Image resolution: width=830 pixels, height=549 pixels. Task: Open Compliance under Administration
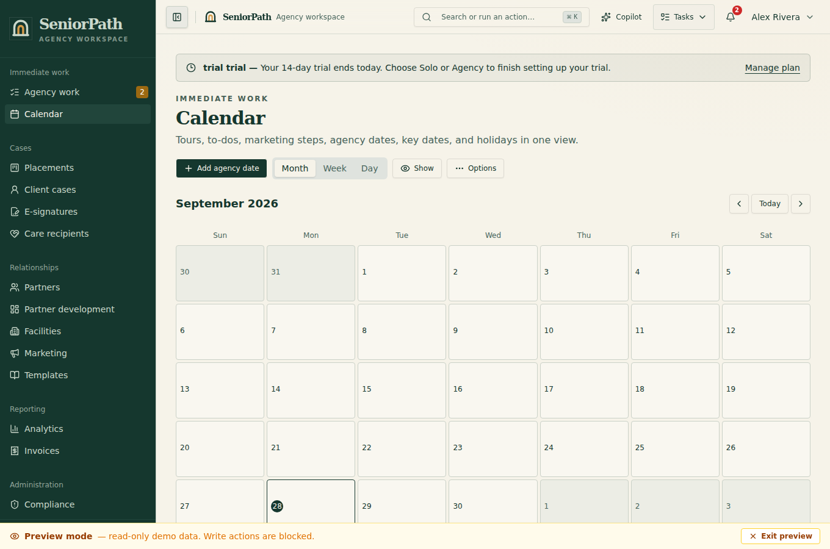[78, 504]
